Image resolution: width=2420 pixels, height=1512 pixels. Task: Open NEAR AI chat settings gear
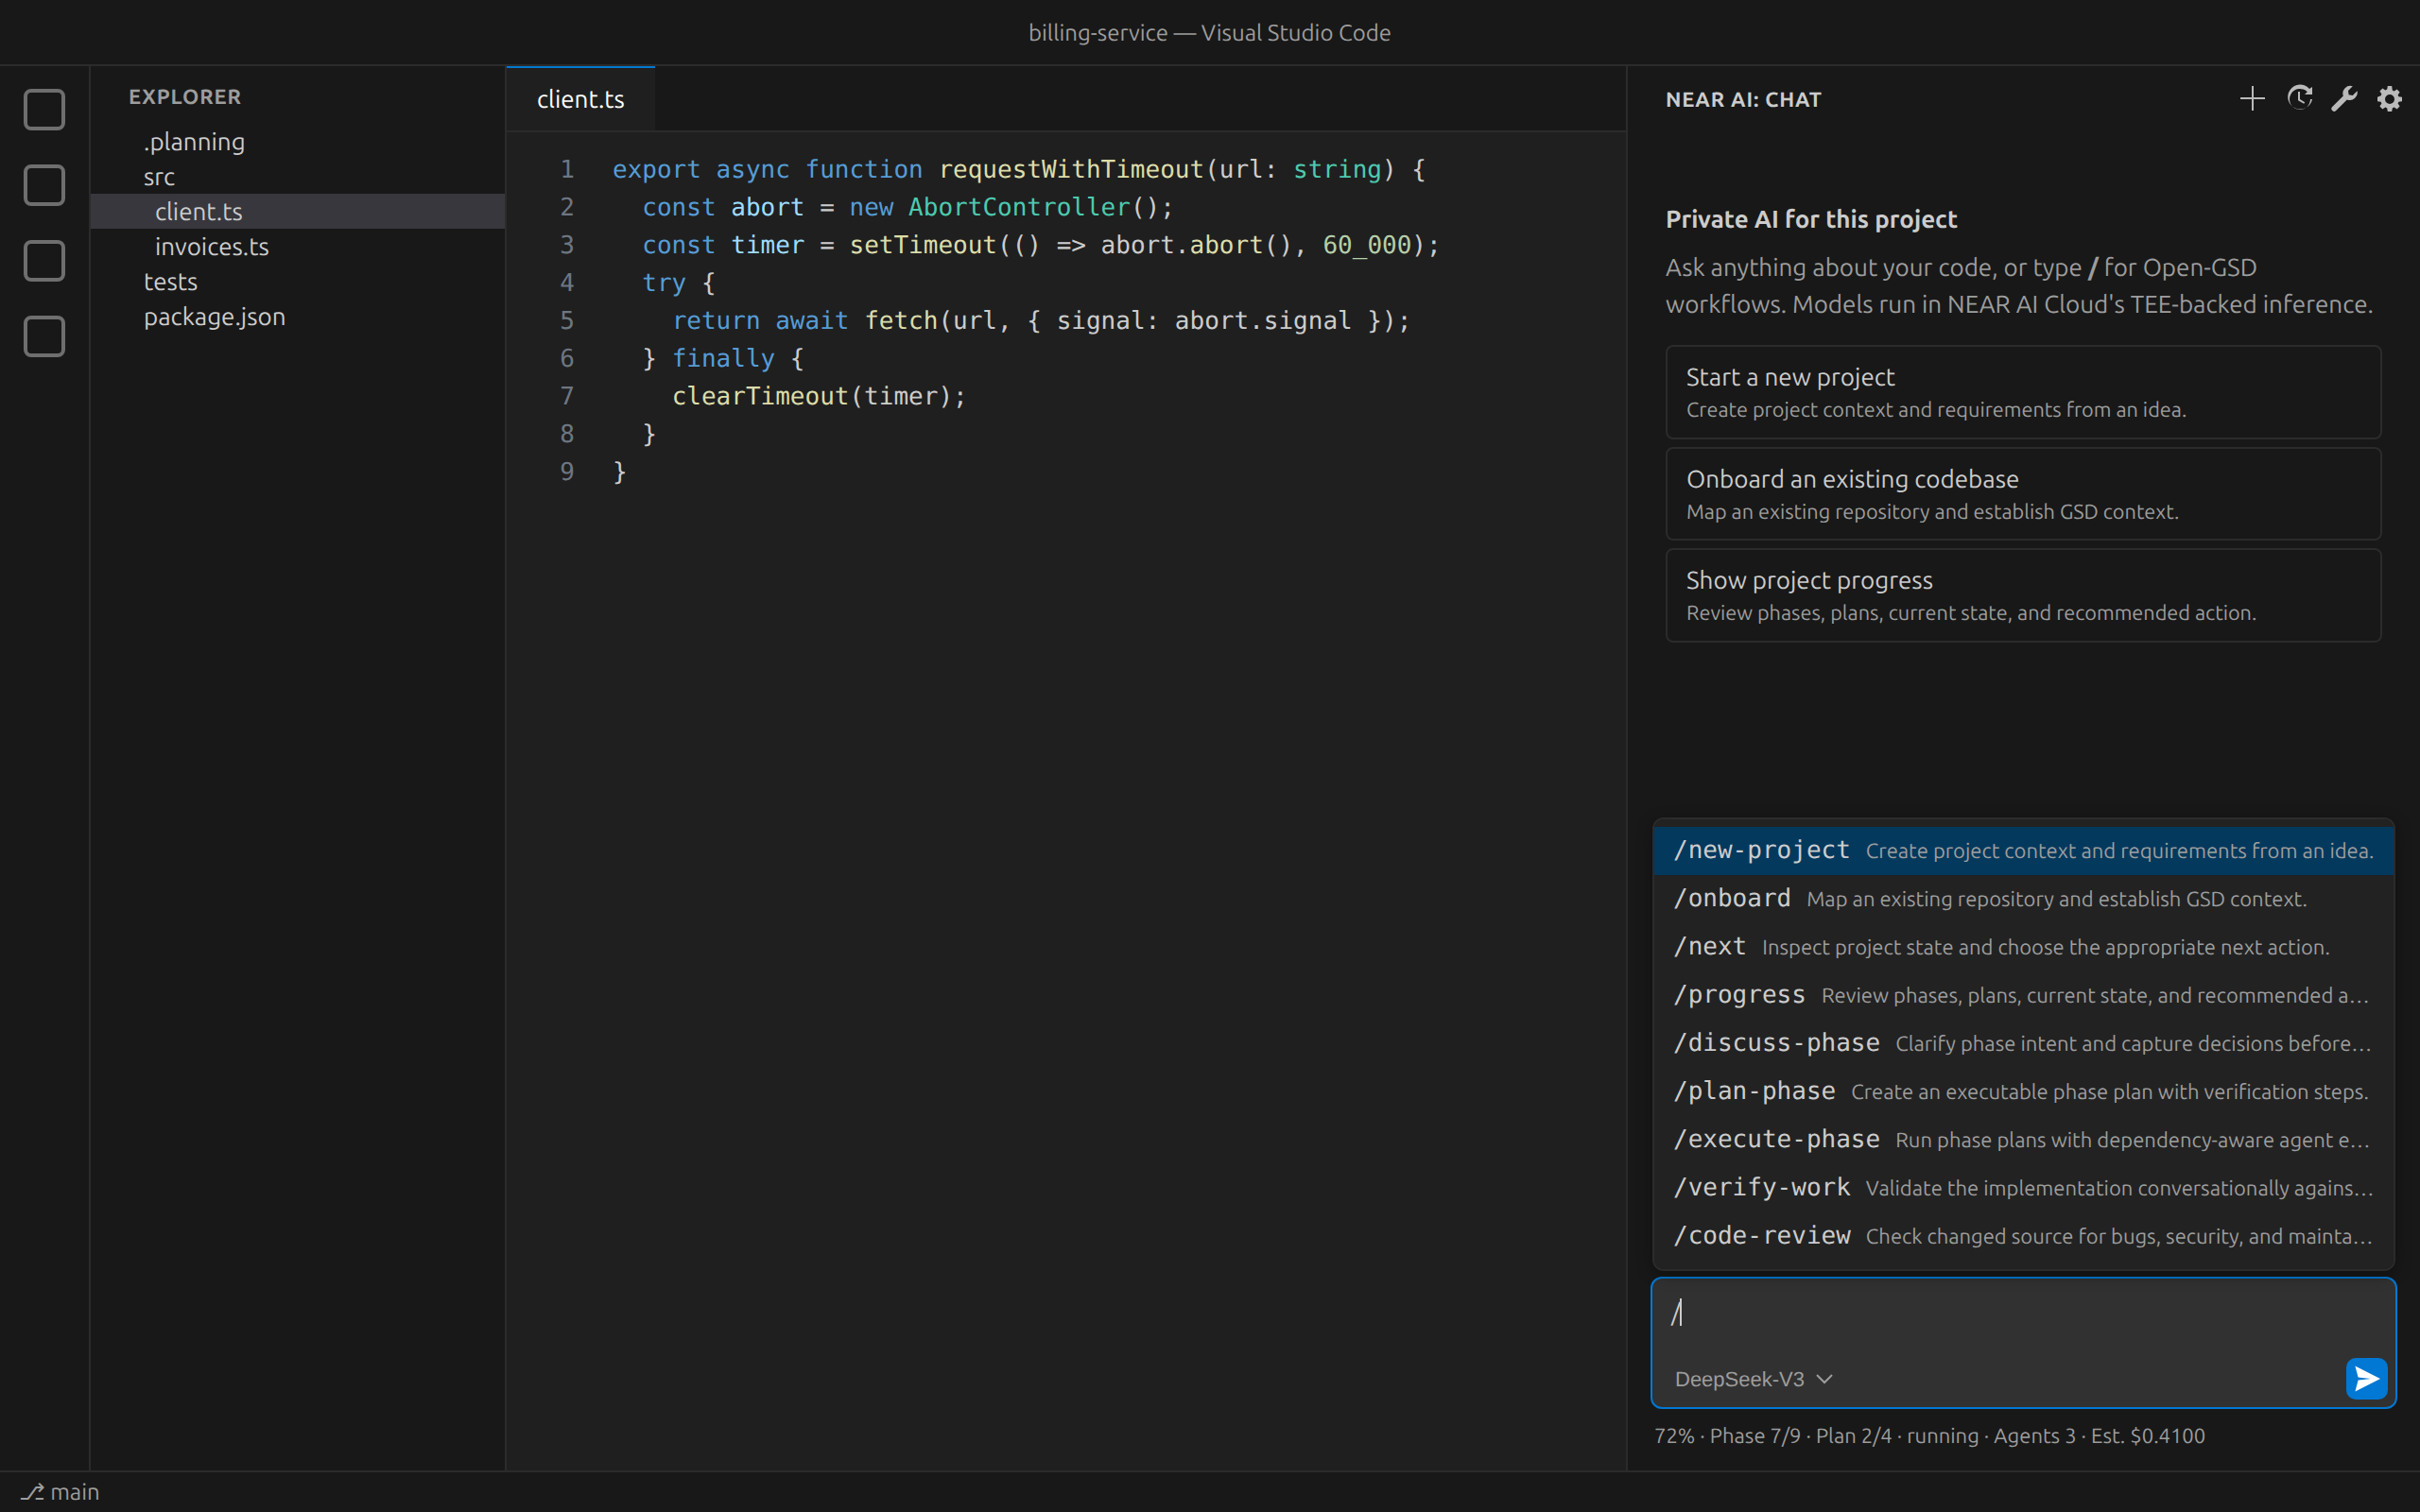click(2389, 99)
